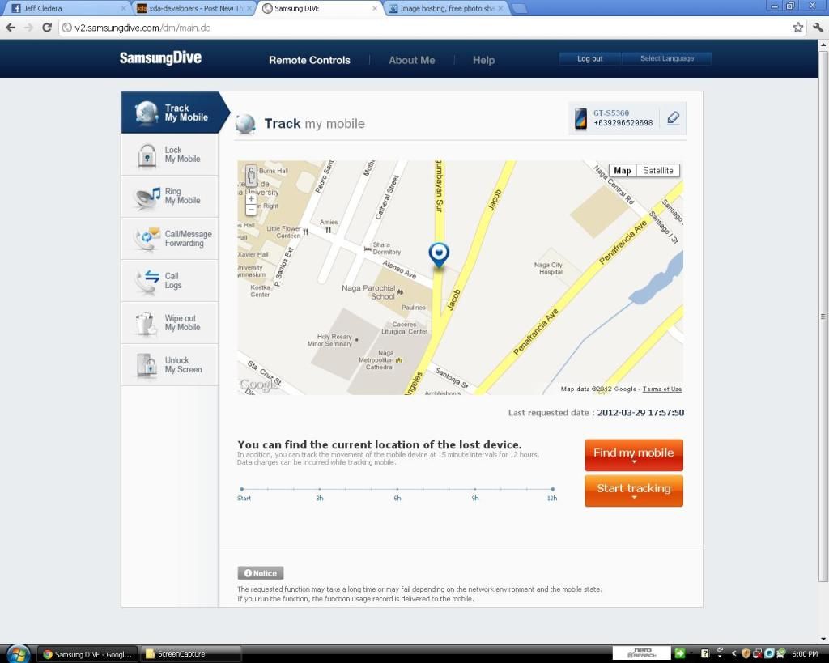Open the map Terms of Use link

(x=662, y=389)
